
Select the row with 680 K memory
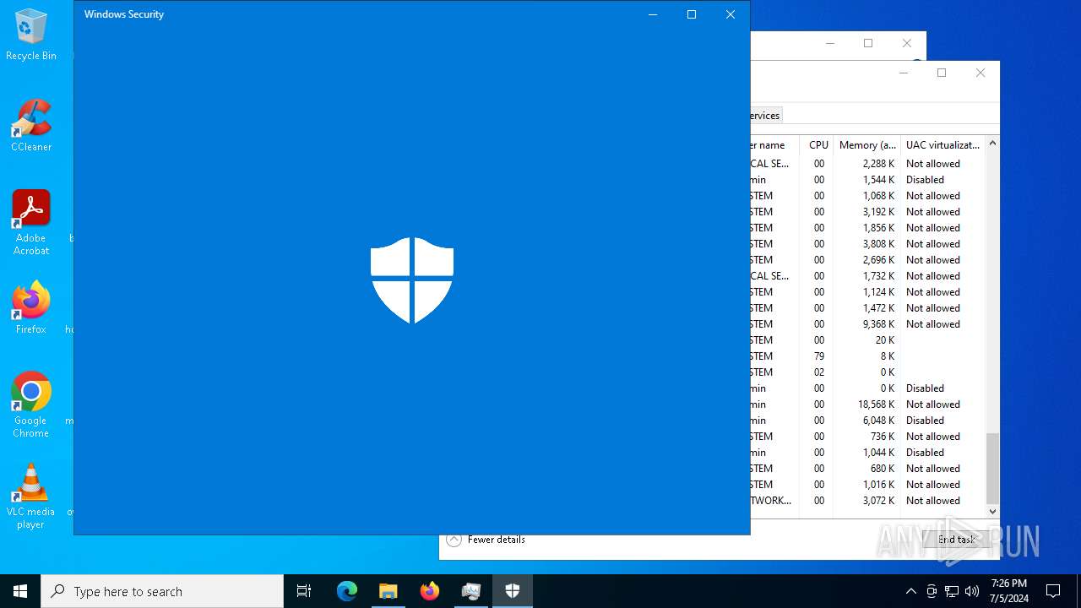click(867, 469)
